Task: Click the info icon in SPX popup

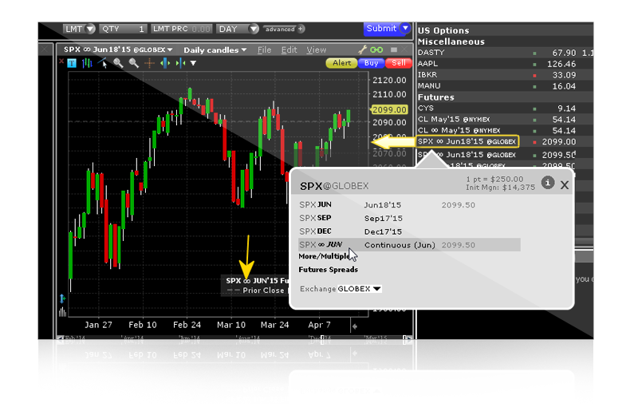Action: [548, 183]
